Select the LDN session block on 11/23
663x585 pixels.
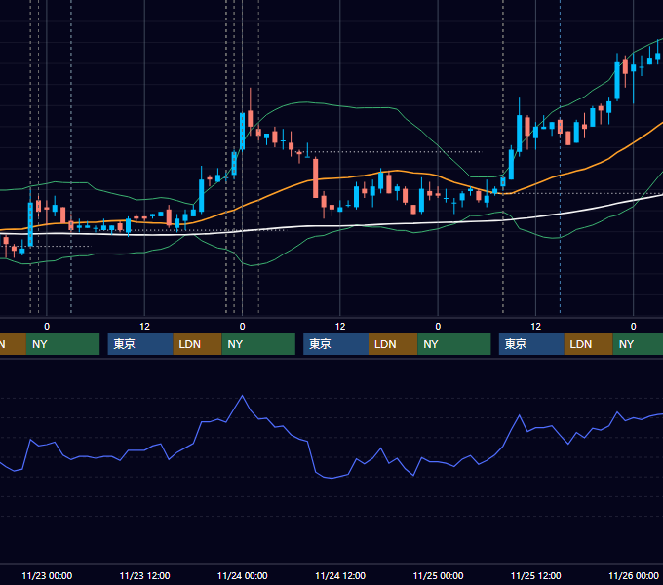[198, 344]
